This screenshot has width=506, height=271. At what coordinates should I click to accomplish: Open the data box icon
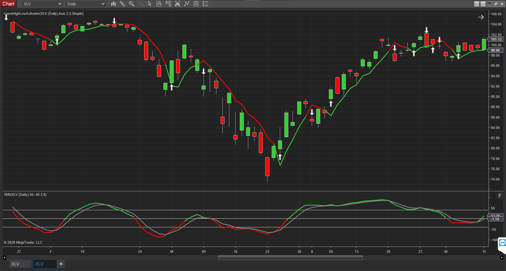[159, 4]
